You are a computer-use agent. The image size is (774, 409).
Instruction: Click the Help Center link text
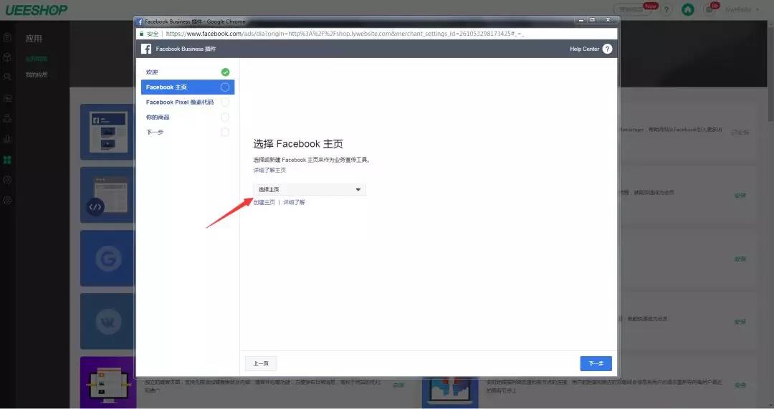(584, 49)
